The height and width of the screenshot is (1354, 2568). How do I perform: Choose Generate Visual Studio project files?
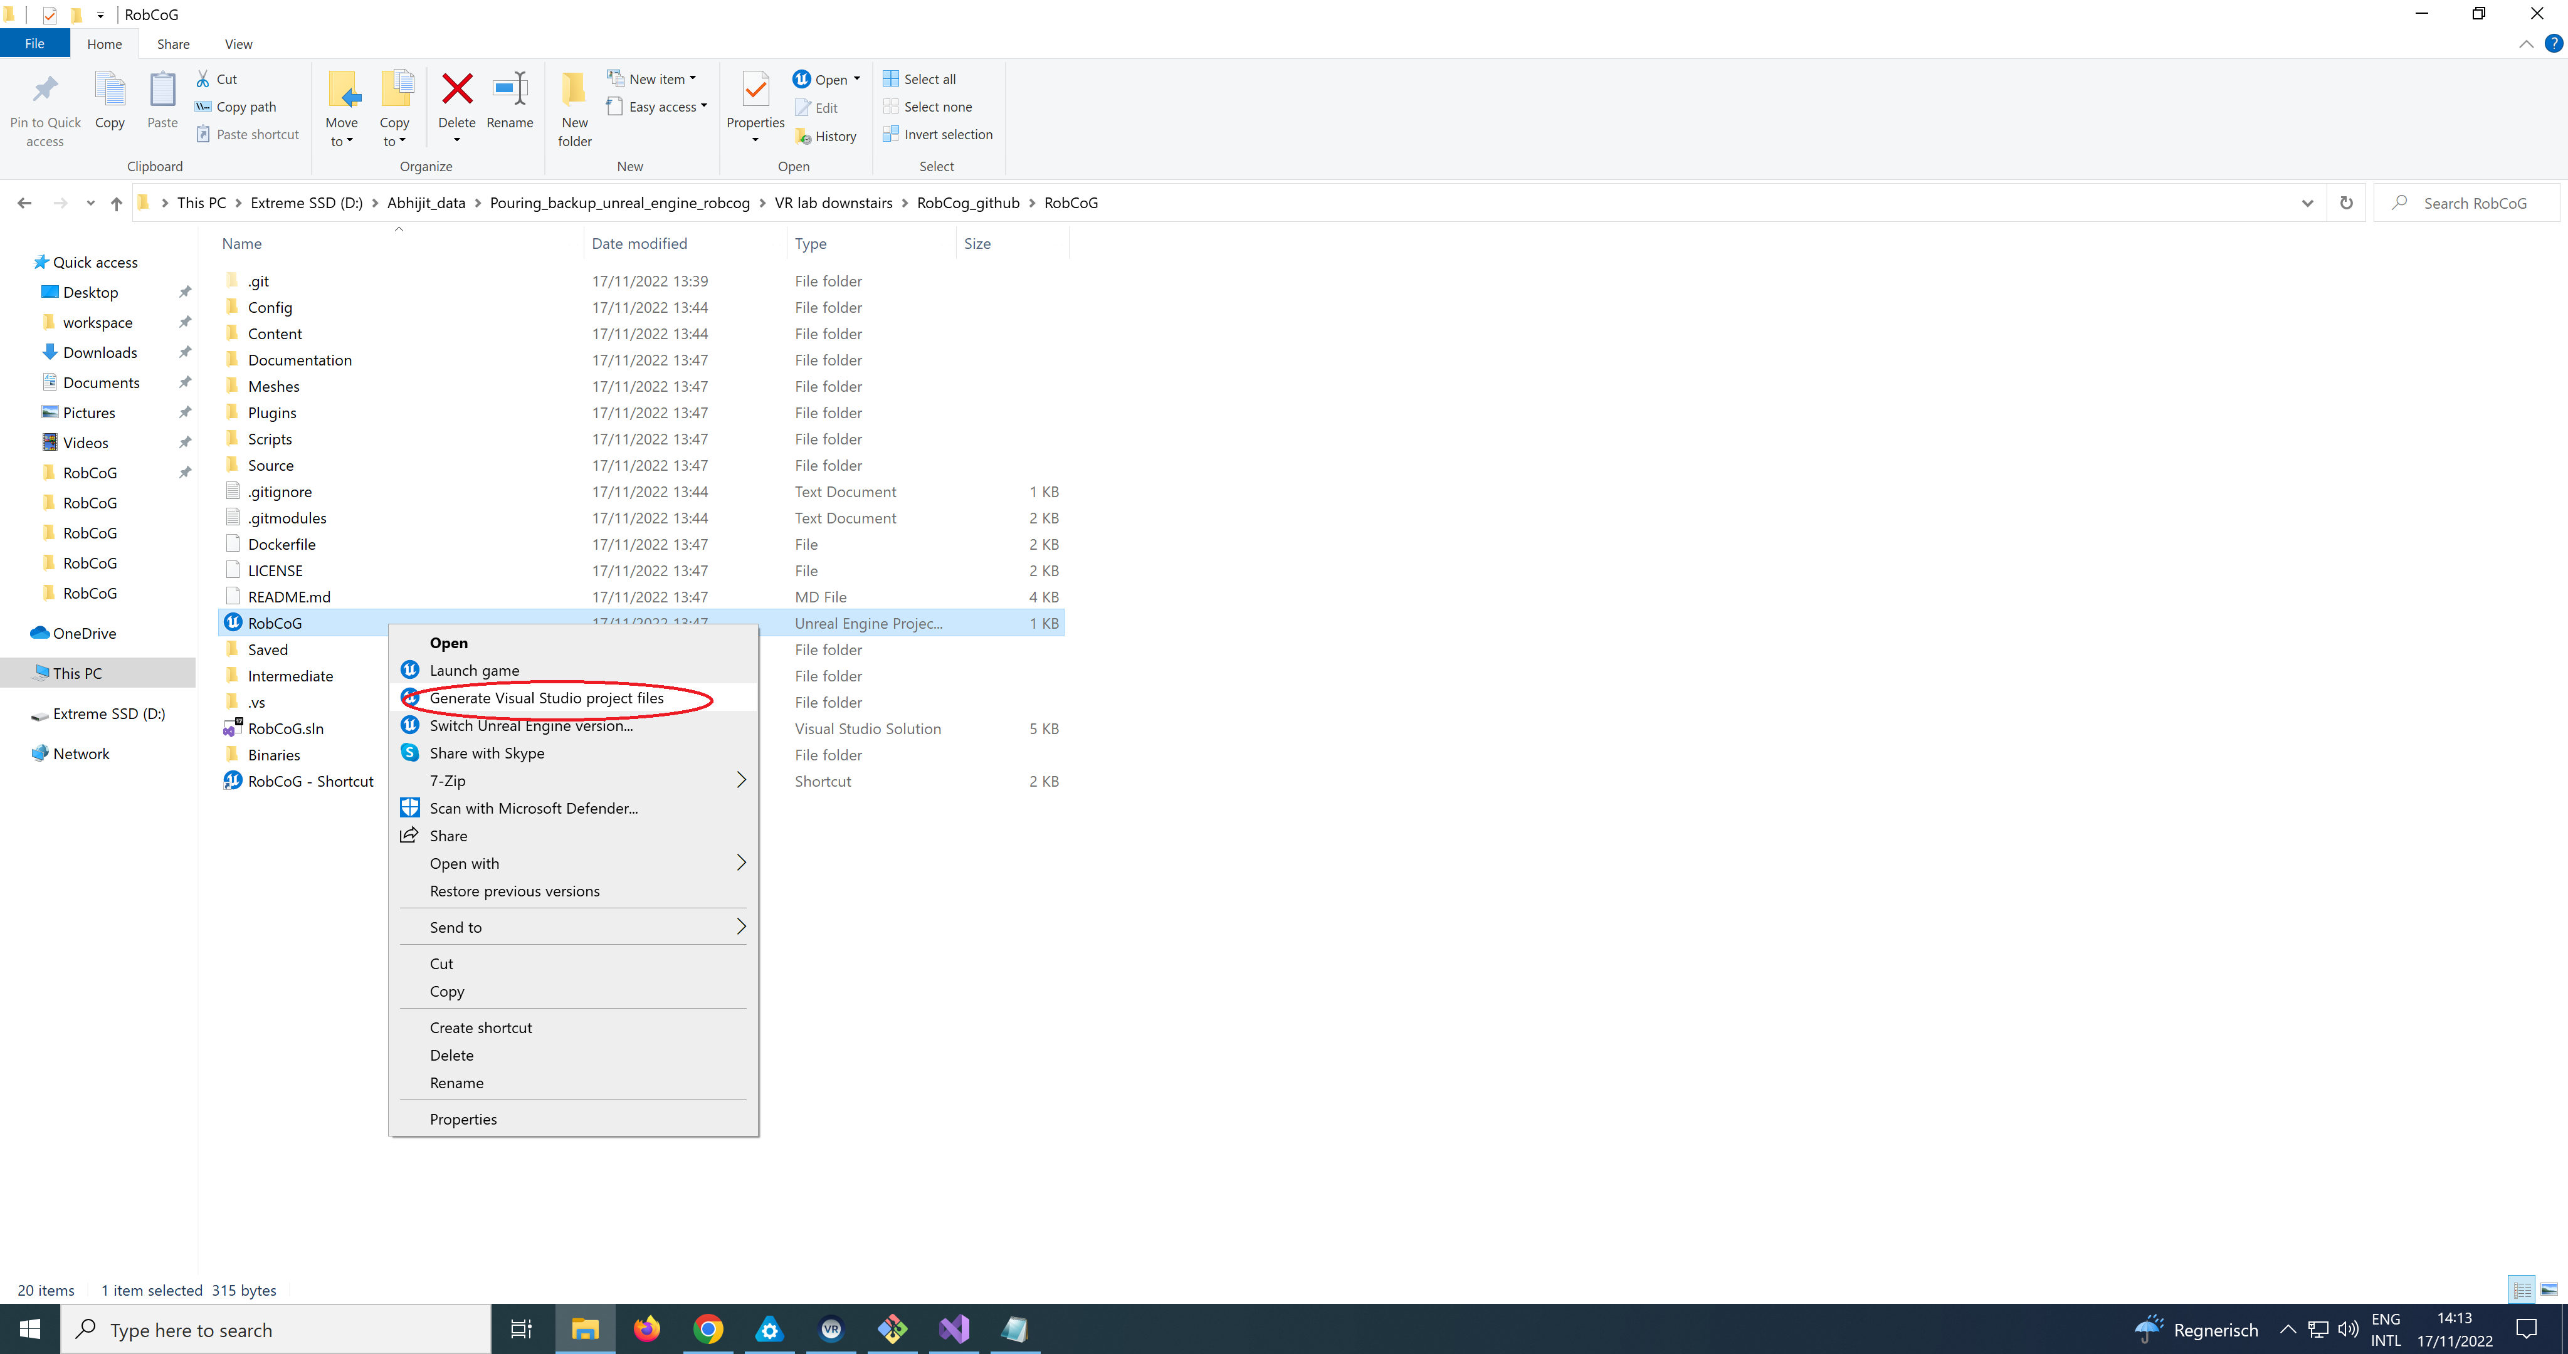[546, 698]
